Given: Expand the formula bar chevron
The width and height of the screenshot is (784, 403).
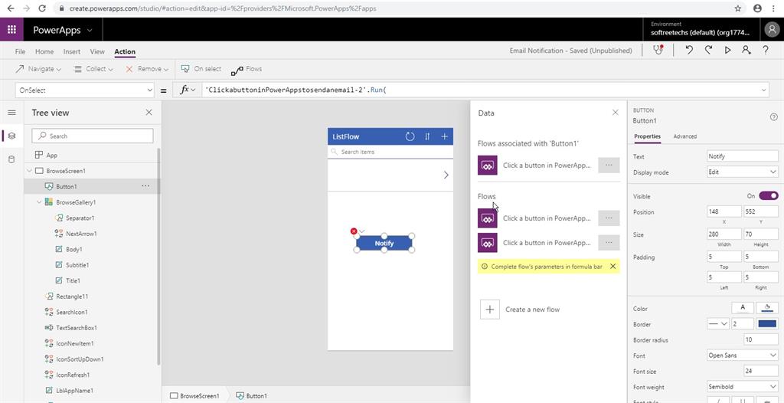Looking at the screenshot, I should (x=763, y=90).
